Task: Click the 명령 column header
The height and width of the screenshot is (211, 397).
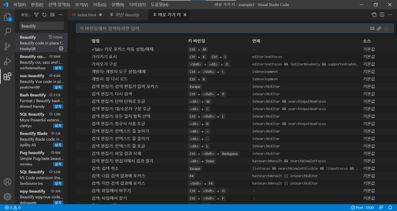Action: [x=95, y=41]
